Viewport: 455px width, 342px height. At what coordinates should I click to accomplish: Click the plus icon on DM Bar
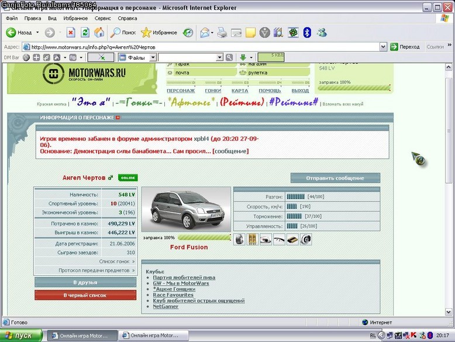[36, 57]
